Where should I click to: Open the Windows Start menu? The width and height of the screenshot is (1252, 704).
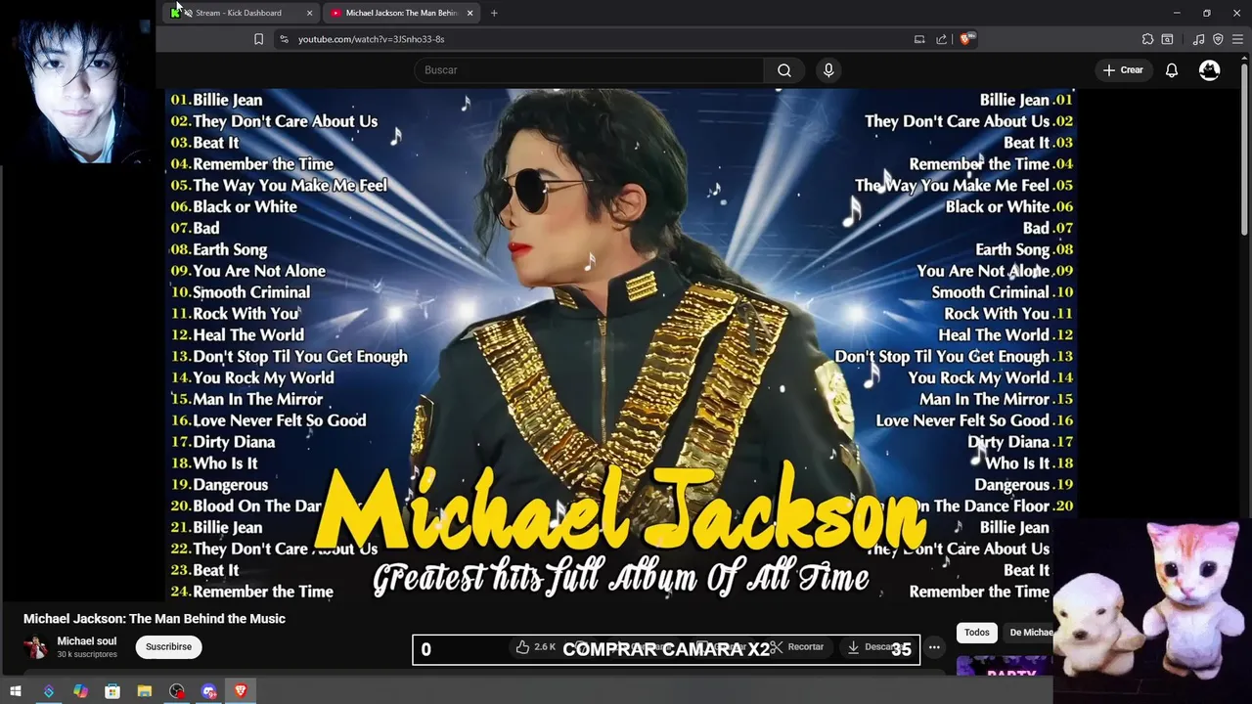tap(16, 691)
